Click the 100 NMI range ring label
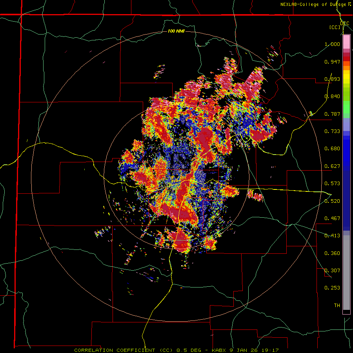Screen dimensions: 353x353 (176, 31)
